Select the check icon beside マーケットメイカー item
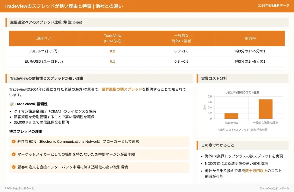294x192 pixels. click(14, 154)
